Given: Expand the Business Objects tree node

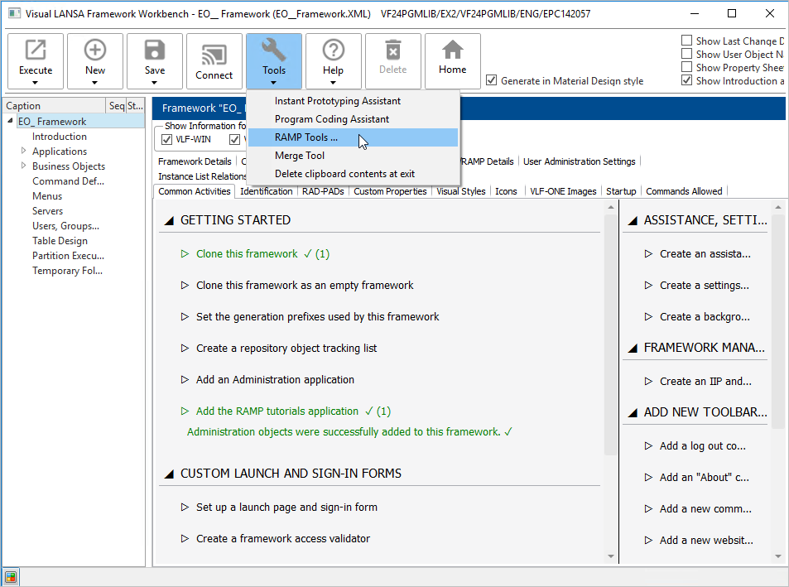Looking at the screenshot, I should [x=24, y=166].
